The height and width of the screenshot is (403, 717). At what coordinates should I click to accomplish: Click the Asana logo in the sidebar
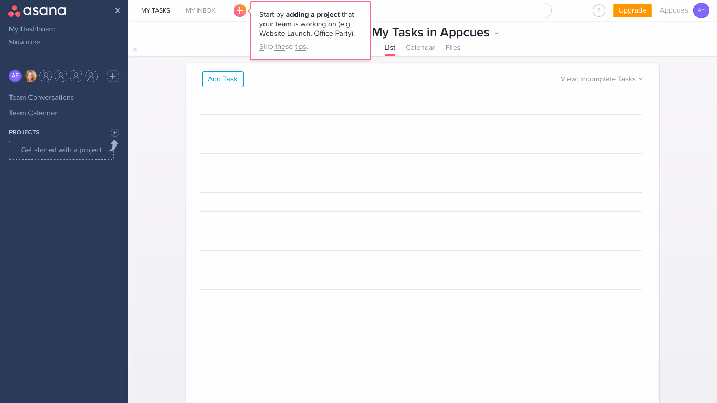tap(37, 11)
